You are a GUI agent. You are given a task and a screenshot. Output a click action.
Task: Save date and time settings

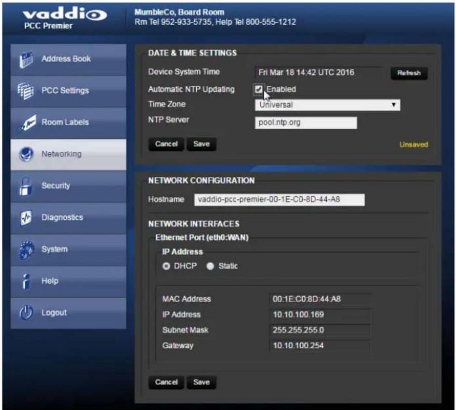[x=202, y=144]
